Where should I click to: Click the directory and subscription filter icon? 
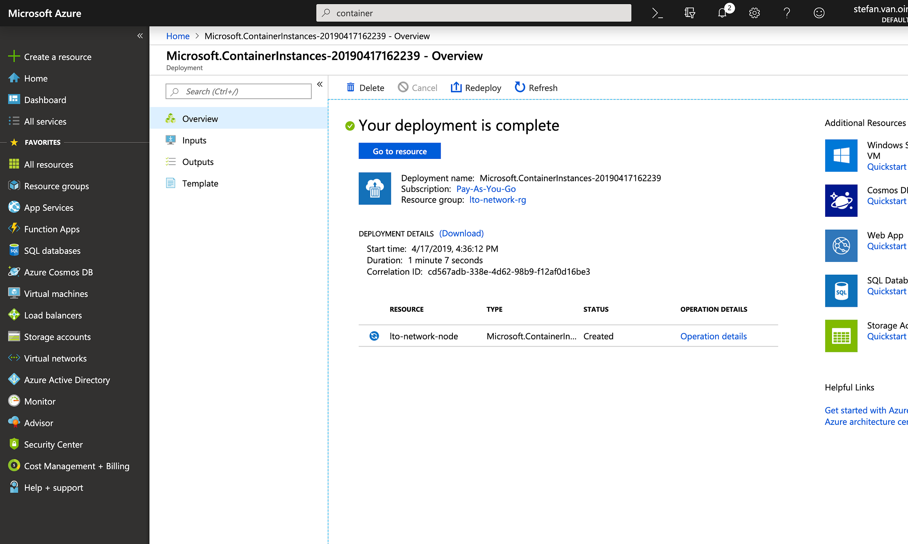690,13
